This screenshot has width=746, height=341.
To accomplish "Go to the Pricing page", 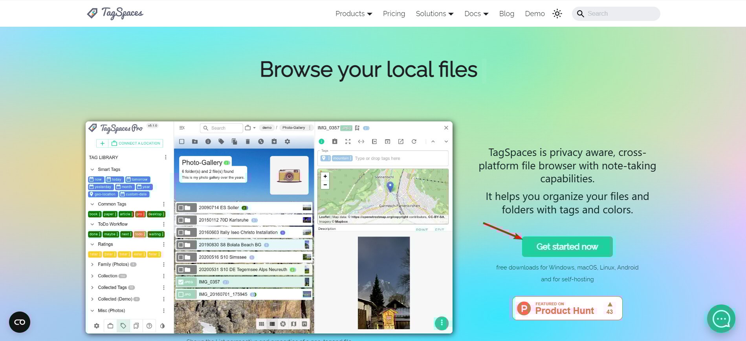I will pyautogui.click(x=394, y=14).
